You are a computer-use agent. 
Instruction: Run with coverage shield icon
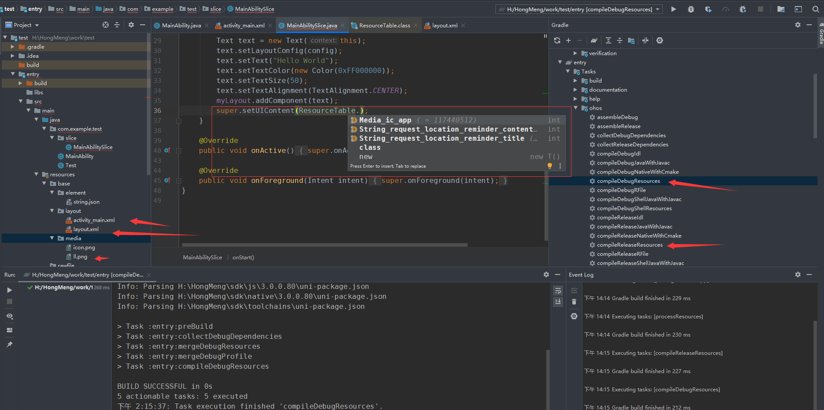click(x=708, y=9)
